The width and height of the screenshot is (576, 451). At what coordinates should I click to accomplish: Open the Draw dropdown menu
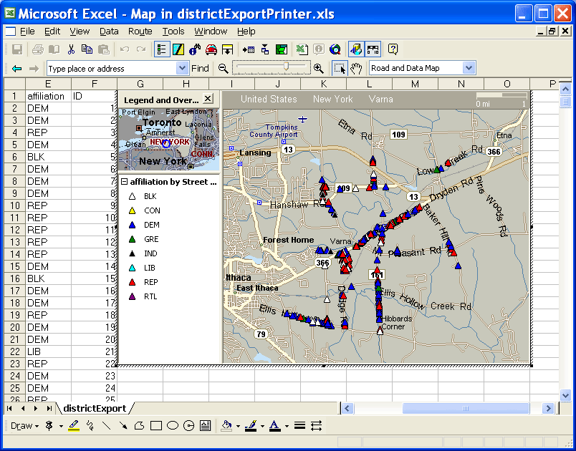24,425
